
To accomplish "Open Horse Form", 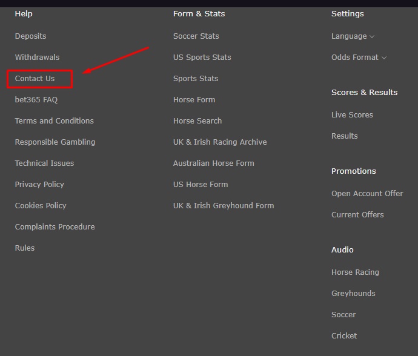I will 194,100.
